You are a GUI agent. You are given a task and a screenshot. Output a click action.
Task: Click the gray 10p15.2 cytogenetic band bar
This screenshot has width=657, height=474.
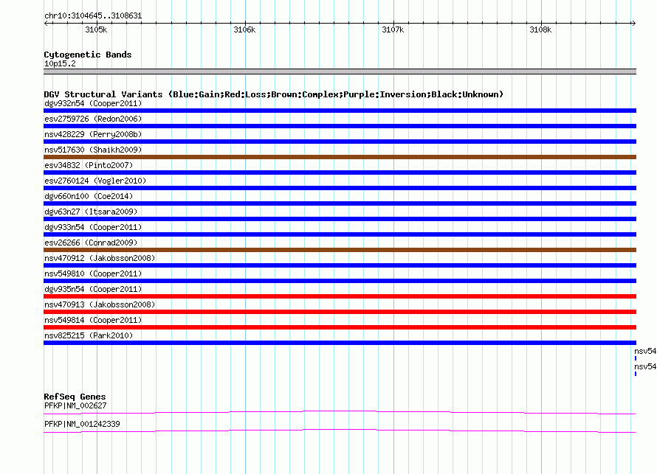point(340,72)
